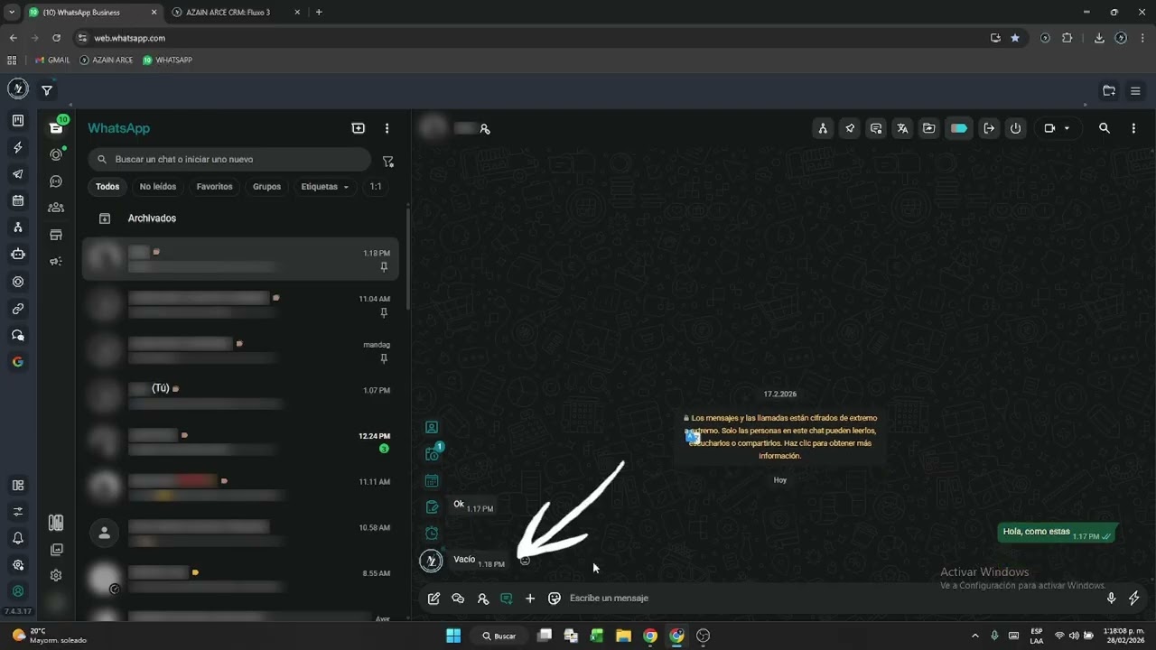Click the label tag toggle in chat header
Image resolution: width=1156 pixels, height=650 pixels.
(x=959, y=128)
